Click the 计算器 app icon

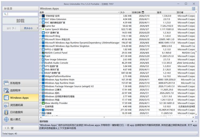43,113
